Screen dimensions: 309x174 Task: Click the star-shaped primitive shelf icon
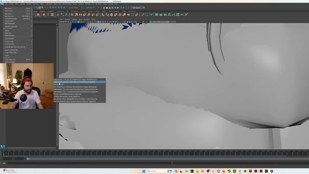[x=44, y=14]
